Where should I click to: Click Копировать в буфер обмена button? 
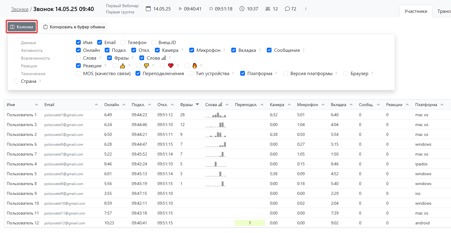(74, 27)
